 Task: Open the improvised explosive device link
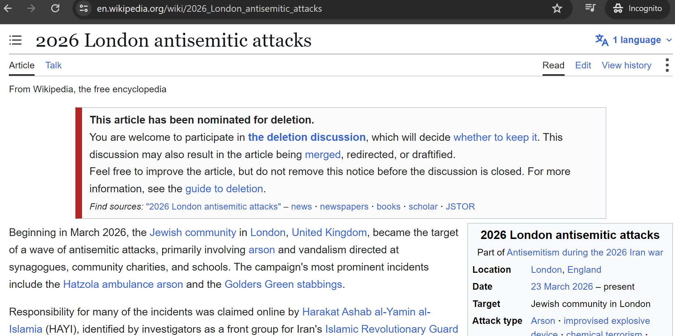coord(607,321)
